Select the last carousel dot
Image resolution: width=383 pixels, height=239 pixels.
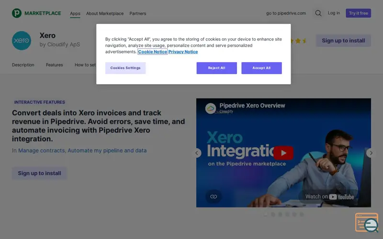pos(302,214)
